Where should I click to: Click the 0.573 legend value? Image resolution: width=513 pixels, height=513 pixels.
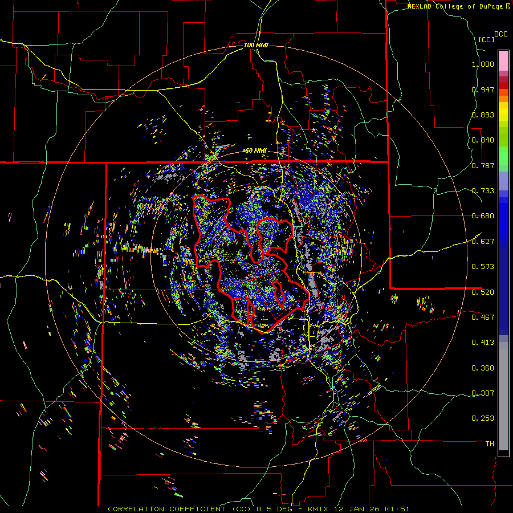[483, 267]
